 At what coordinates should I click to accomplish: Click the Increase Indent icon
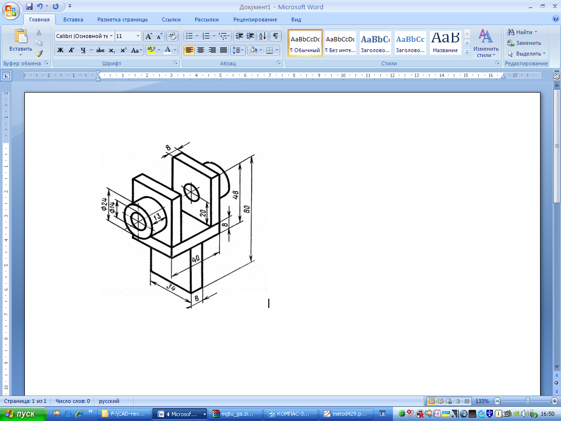(250, 36)
